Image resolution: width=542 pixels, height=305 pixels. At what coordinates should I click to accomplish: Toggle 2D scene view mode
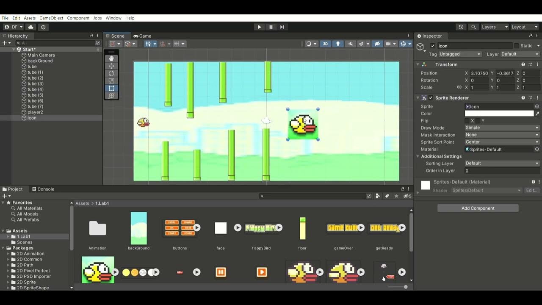click(325, 44)
